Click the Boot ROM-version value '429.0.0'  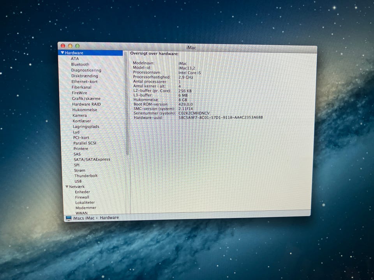(x=185, y=104)
